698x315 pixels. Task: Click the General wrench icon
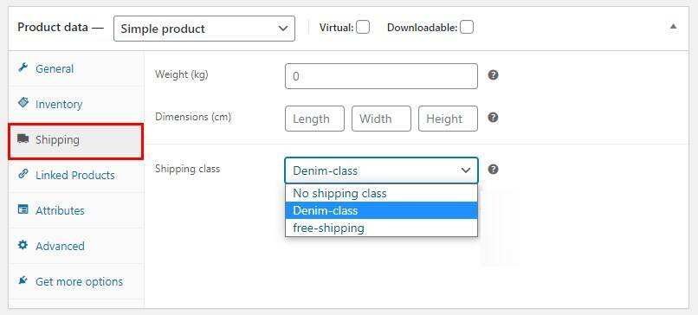pyautogui.click(x=23, y=68)
